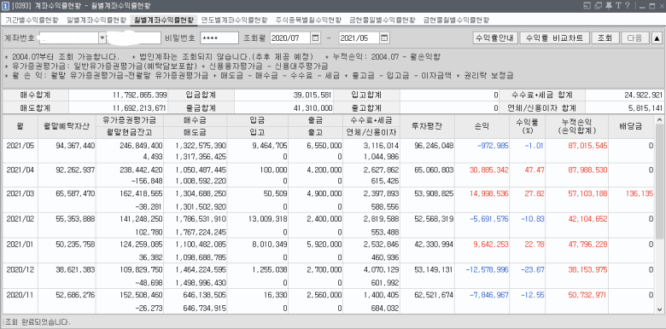Click the 배당금 column header
This screenshot has height=329, width=666.
632,126
